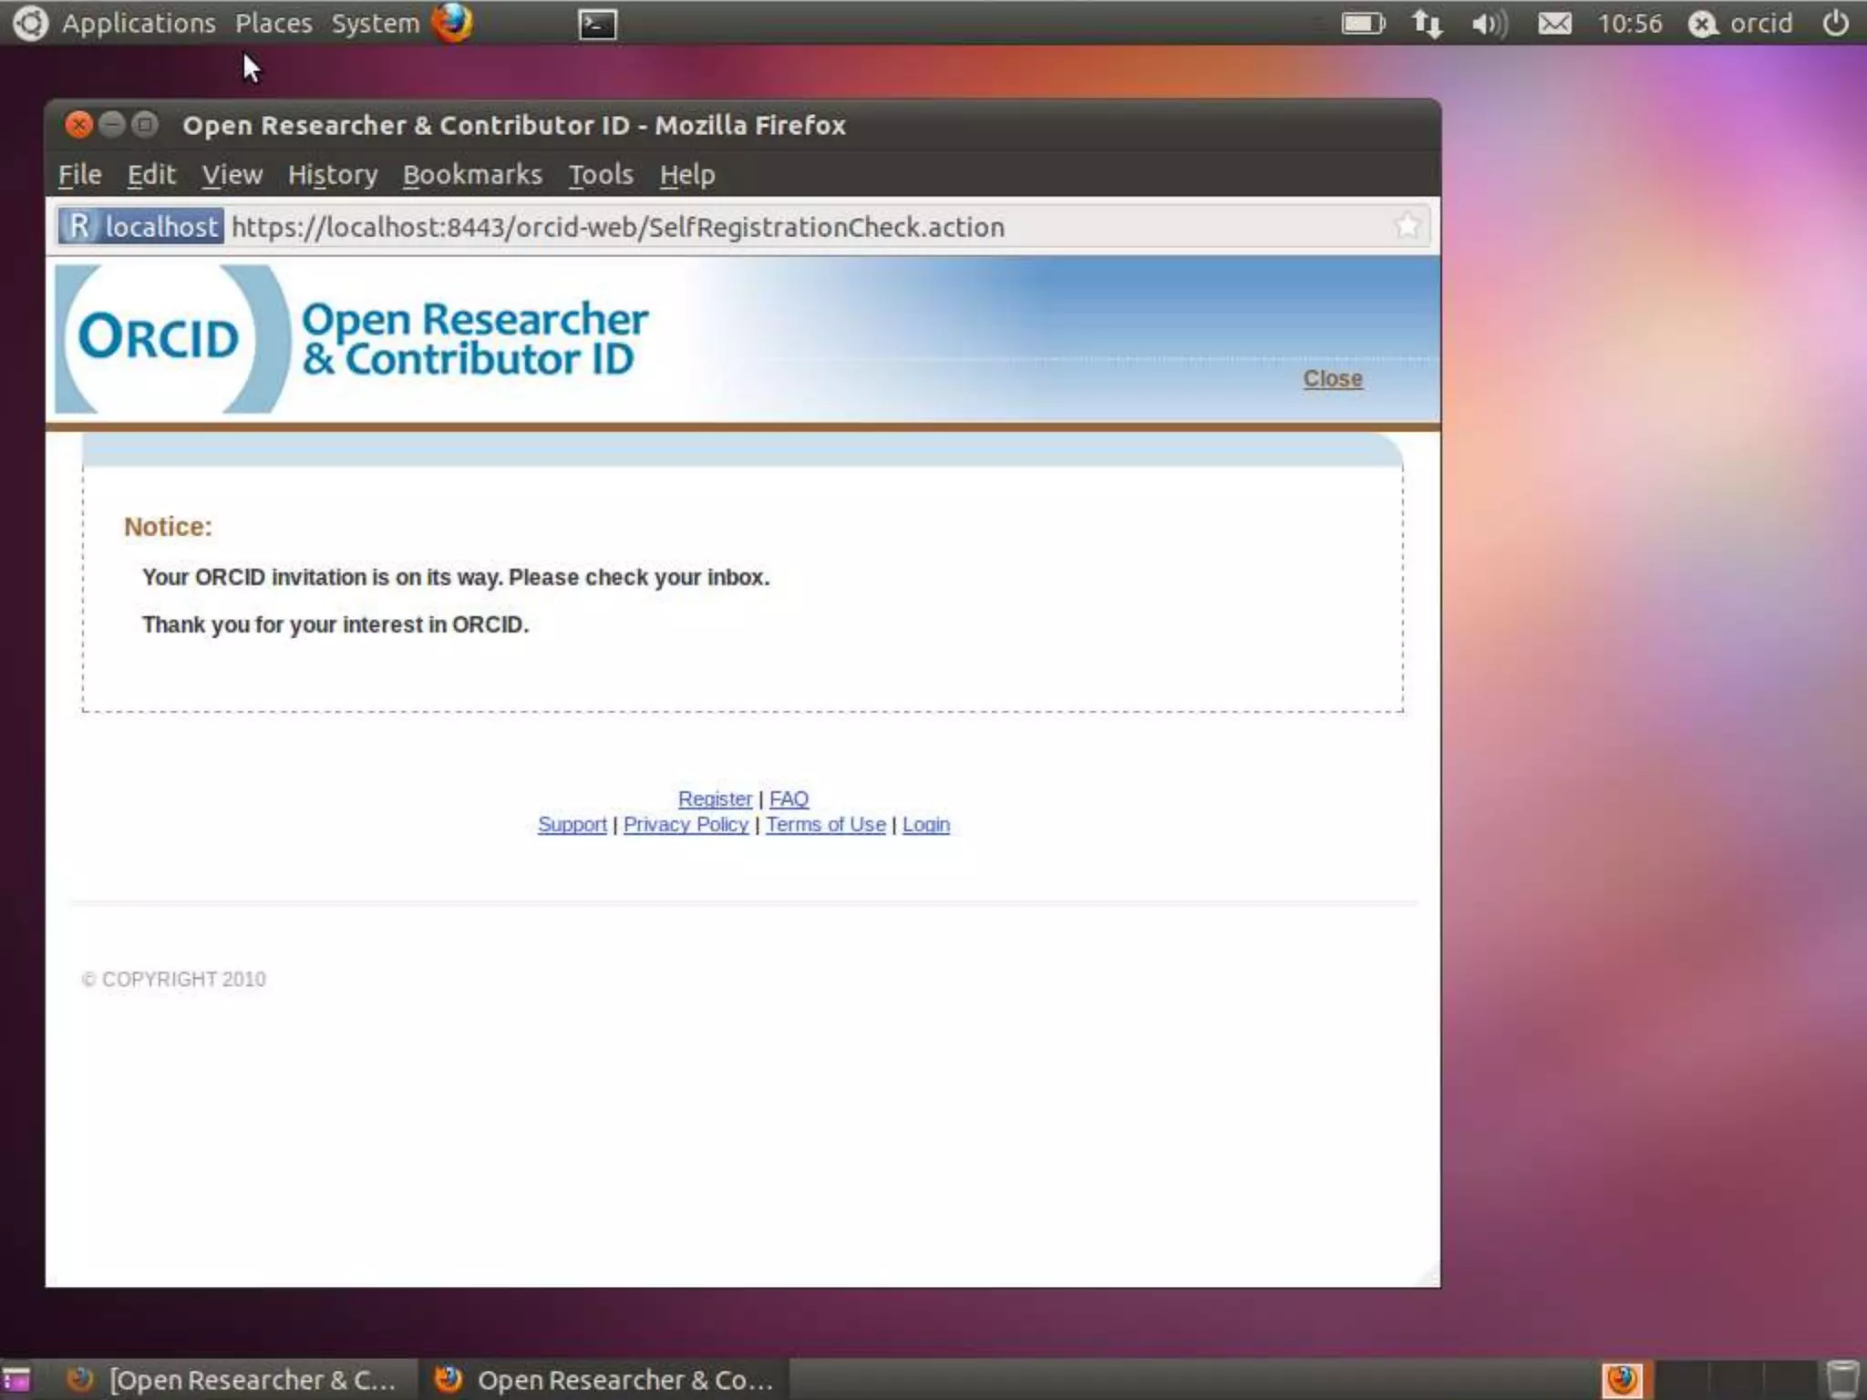The height and width of the screenshot is (1400, 1867).
Task: Open the Bookmarks menu in Firefox
Action: [472, 174]
